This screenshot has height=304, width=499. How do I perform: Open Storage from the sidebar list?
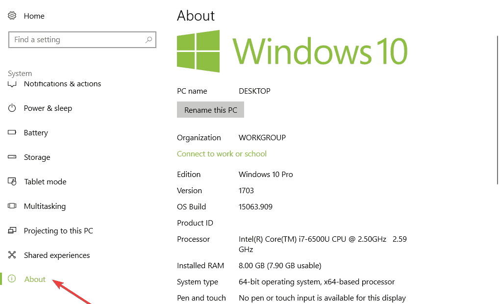click(37, 157)
